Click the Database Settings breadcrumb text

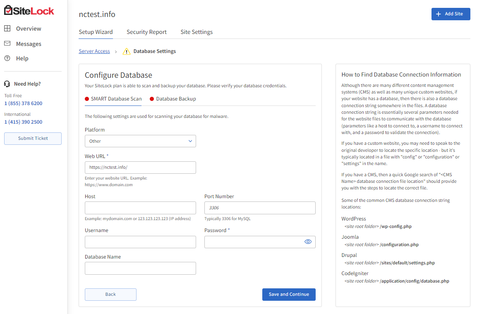click(x=155, y=51)
